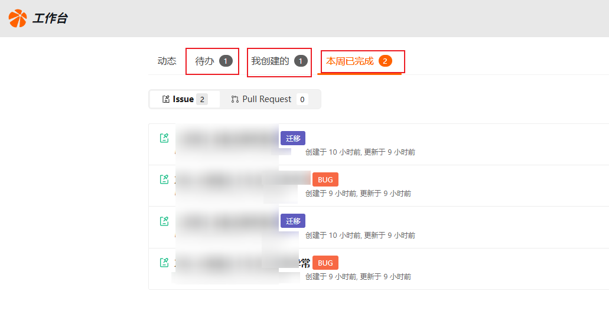Select the 我创建的 tab
Image resolution: width=609 pixels, height=327 pixels.
click(270, 61)
